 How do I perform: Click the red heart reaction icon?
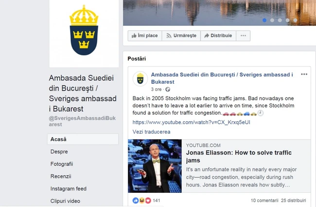coord(148,200)
